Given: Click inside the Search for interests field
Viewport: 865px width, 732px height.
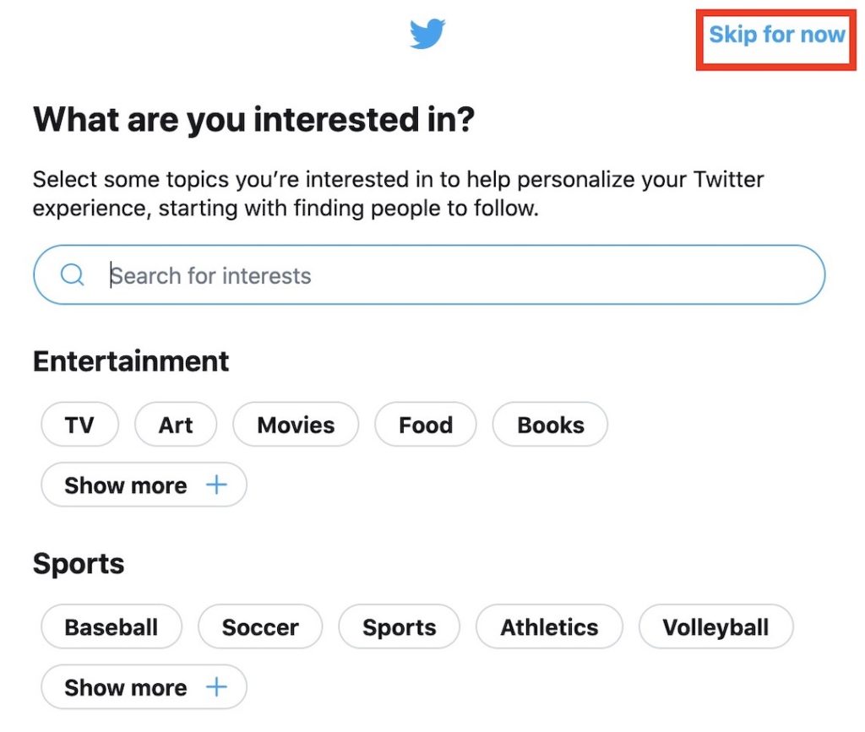Looking at the screenshot, I should point(338,275).
